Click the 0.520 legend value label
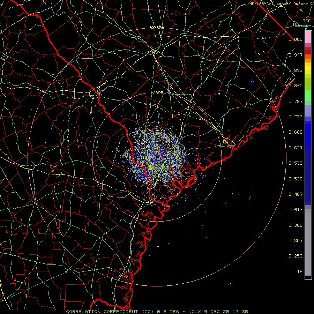 coord(296,179)
